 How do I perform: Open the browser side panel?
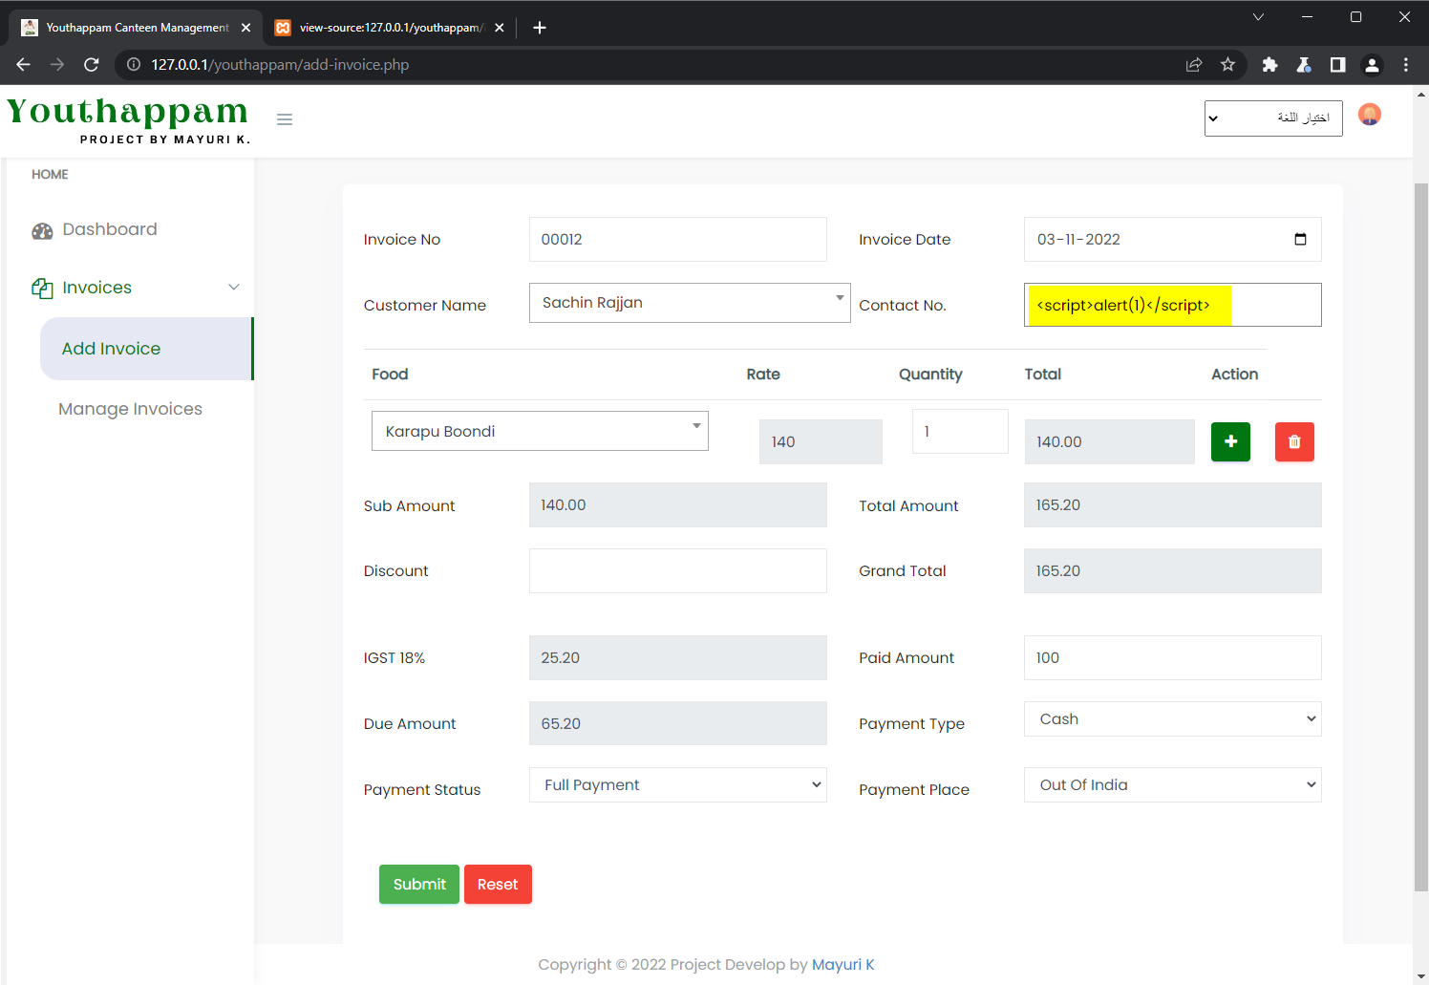1338,65
